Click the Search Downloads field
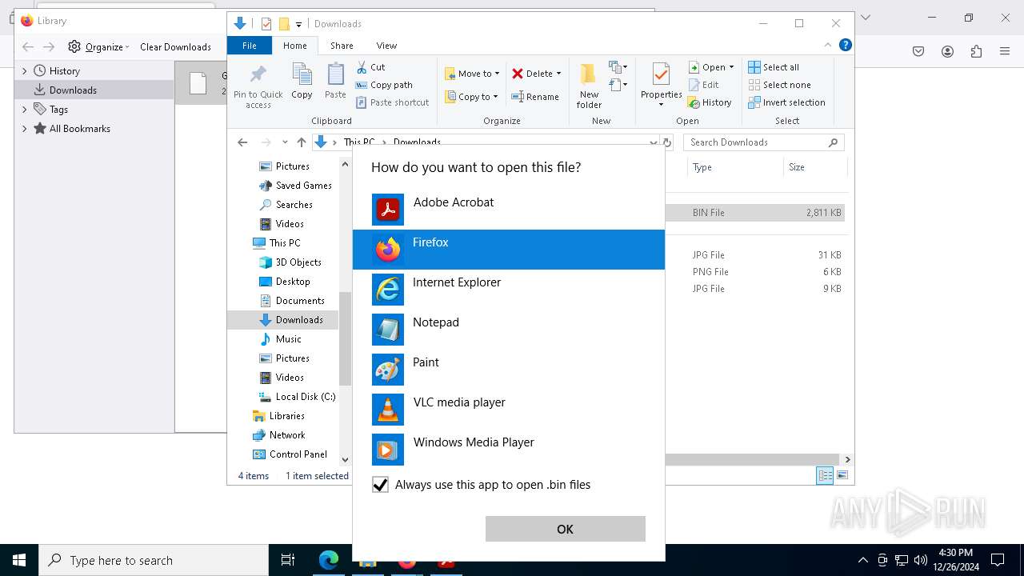Image resolution: width=1024 pixels, height=576 pixels. (x=764, y=142)
